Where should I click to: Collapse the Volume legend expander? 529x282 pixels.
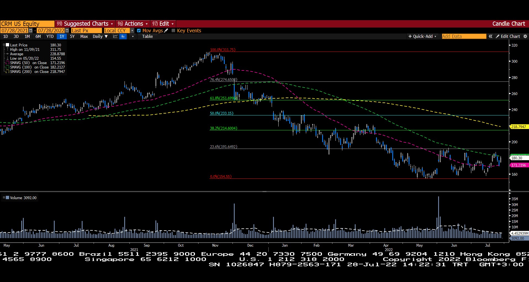tap(4, 198)
